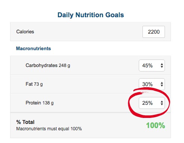Image resolution: width=184 pixels, height=143 pixels.
Task: Open the Fat percentage dropdown
Action: pos(152,84)
